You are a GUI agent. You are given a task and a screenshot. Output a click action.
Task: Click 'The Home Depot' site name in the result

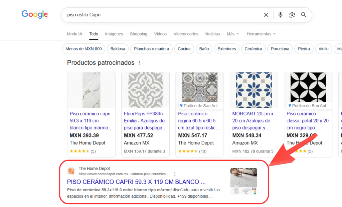(x=94, y=168)
